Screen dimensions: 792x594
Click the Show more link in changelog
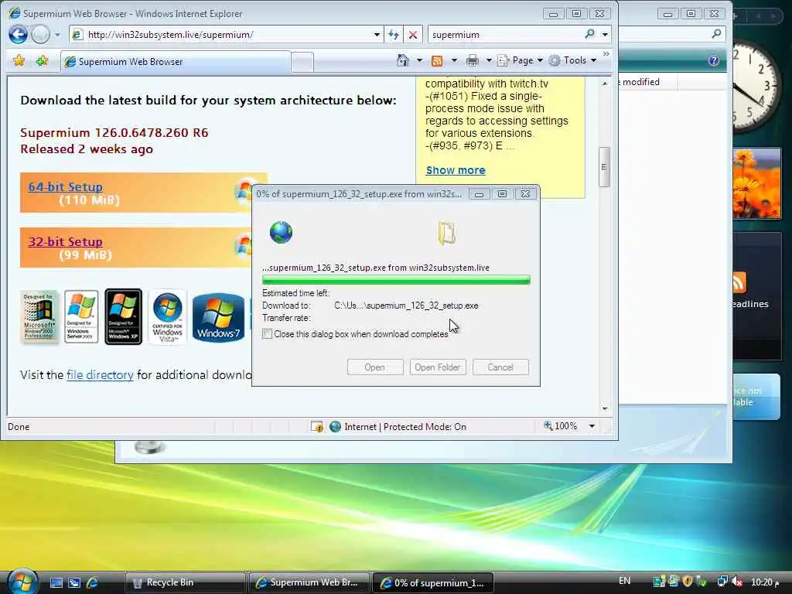pos(456,170)
